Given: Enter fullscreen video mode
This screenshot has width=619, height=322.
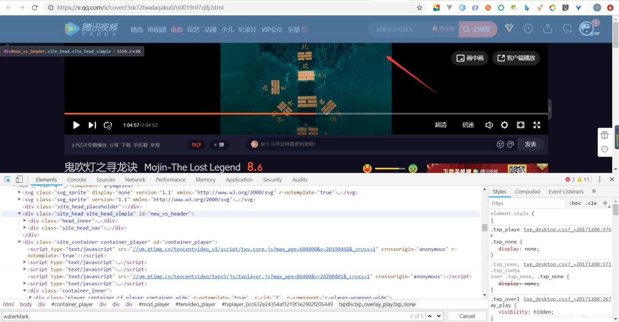Looking at the screenshot, I should (x=536, y=125).
